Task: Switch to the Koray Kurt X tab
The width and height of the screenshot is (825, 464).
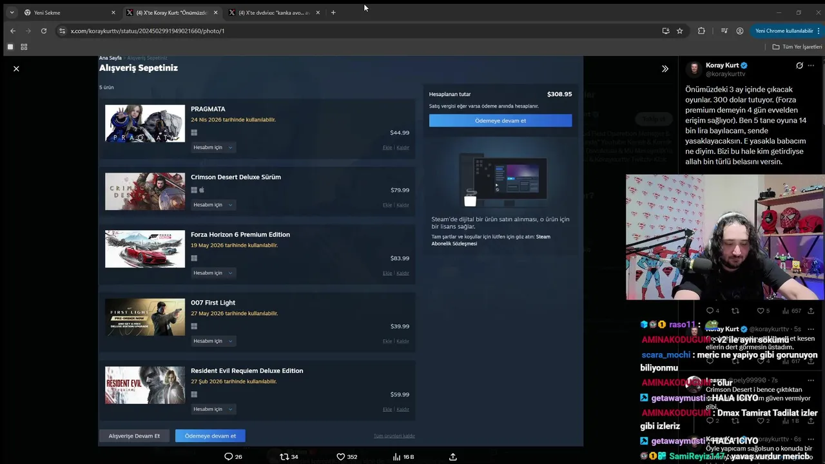Action: coord(172,12)
